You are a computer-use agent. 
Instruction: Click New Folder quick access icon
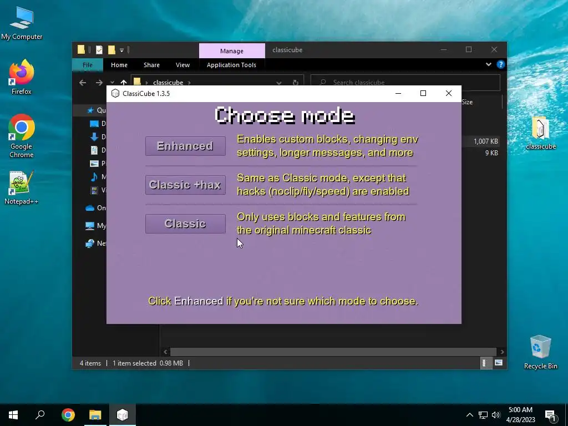111,49
